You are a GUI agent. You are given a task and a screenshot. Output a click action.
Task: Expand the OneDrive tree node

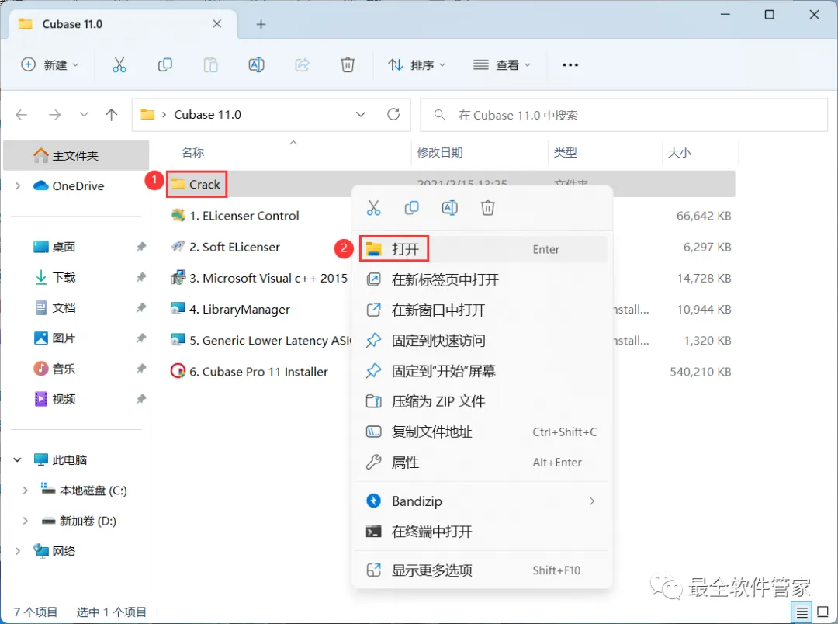click(x=18, y=186)
